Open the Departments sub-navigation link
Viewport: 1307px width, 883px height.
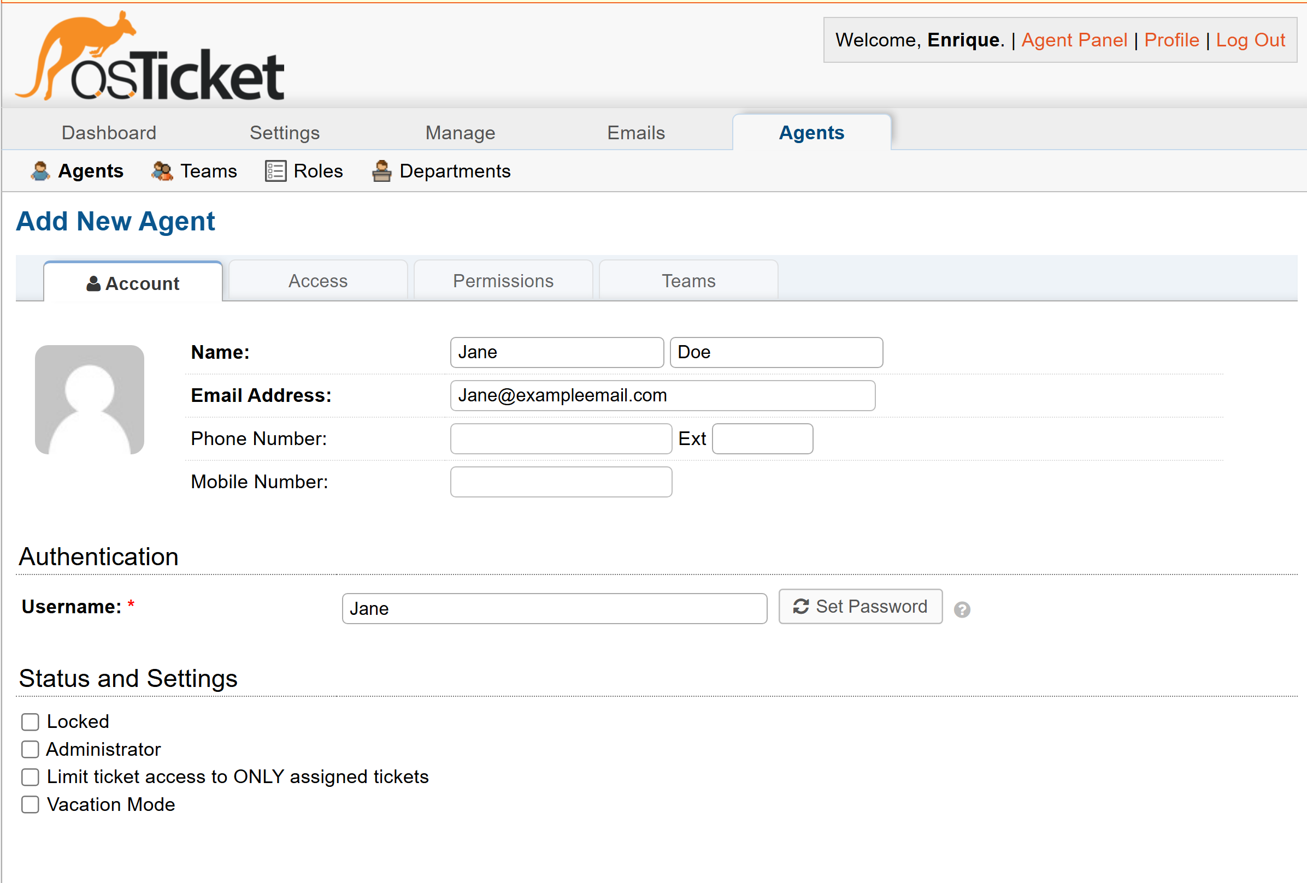(x=455, y=171)
